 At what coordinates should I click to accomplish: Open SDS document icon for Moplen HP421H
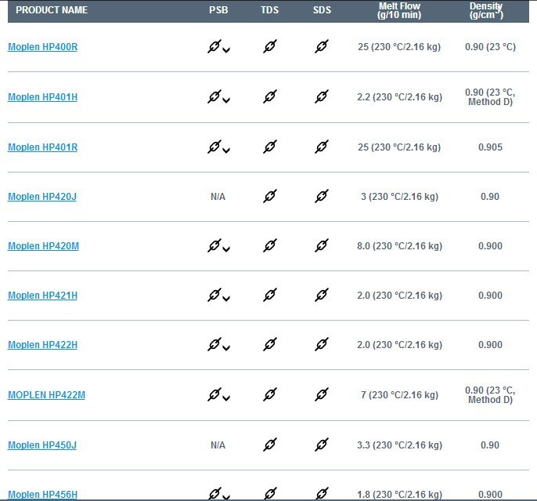tap(321, 296)
